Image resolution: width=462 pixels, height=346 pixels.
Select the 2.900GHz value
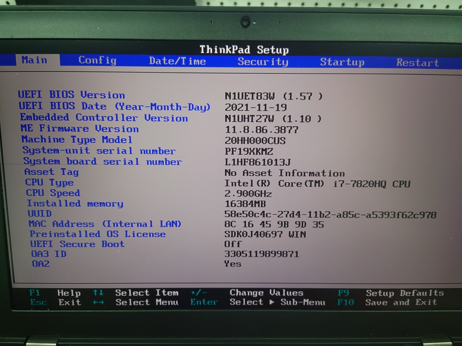(248, 193)
